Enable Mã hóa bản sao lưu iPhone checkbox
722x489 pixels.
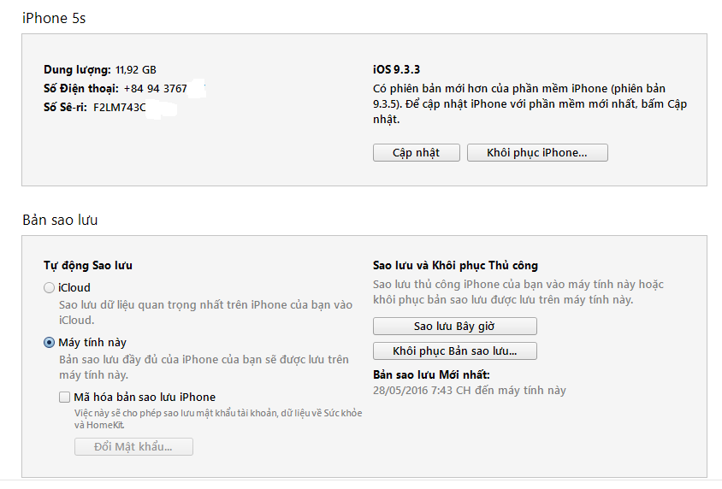click(x=65, y=398)
